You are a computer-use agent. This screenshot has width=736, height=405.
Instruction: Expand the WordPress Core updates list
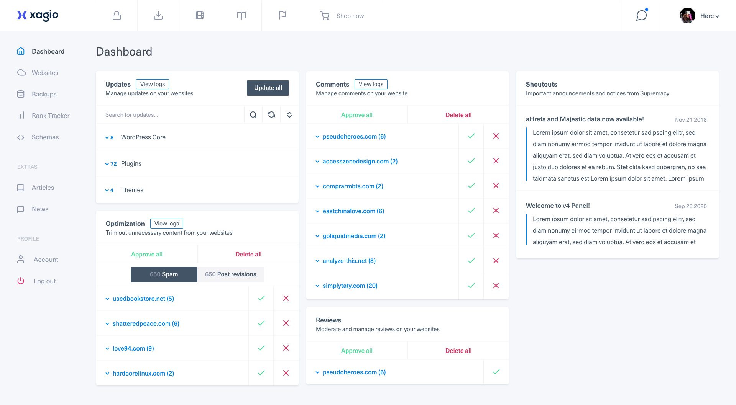[x=107, y=137]
